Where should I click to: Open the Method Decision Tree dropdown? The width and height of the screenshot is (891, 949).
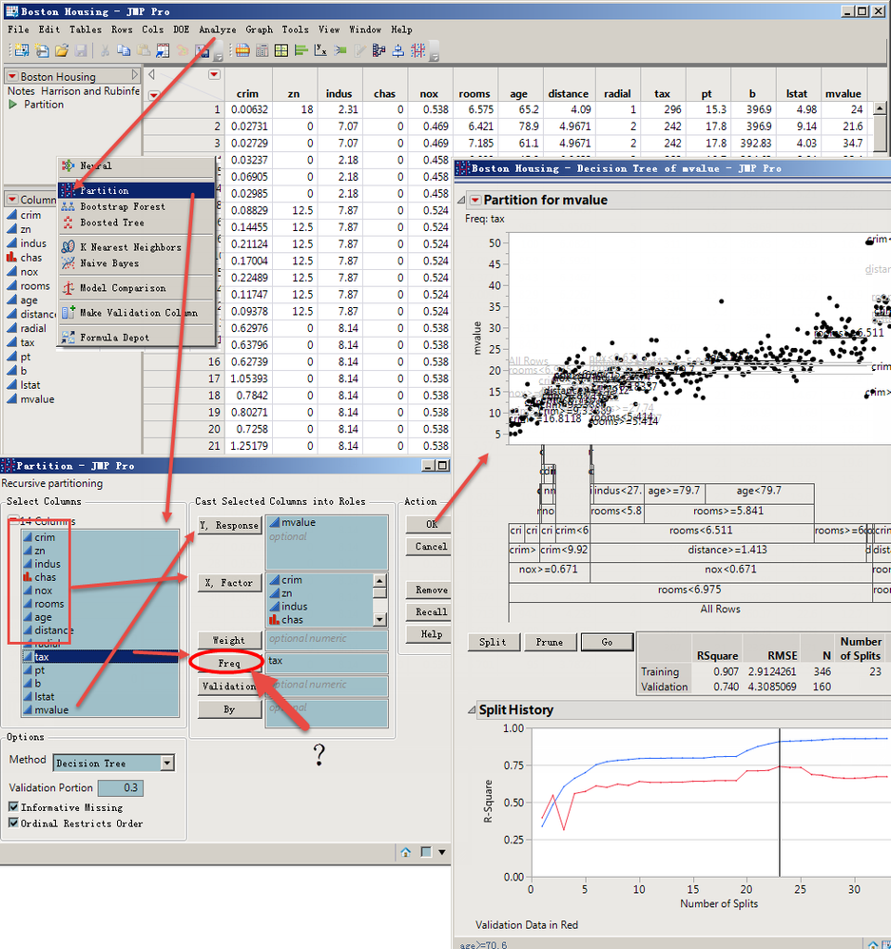(167, 763)
